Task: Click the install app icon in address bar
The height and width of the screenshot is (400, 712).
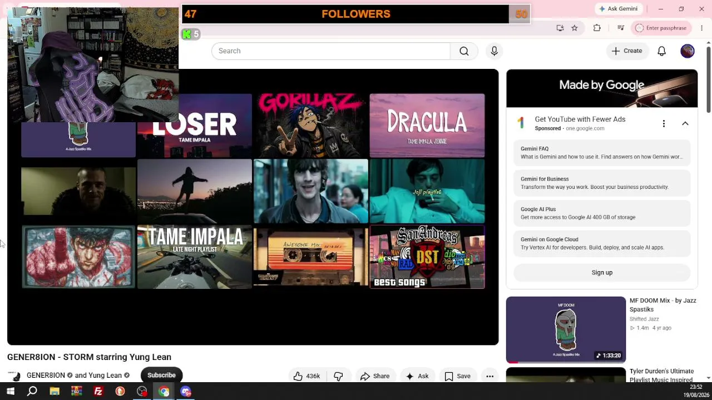Action: [x=560, y=28]
